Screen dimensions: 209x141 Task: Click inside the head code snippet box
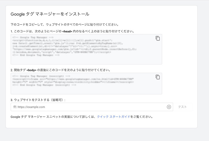86,49
